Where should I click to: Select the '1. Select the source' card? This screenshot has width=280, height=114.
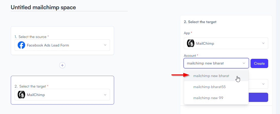(62, 41)
